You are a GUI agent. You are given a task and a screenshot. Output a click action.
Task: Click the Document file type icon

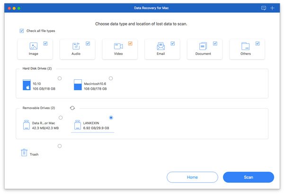(203, 46)
